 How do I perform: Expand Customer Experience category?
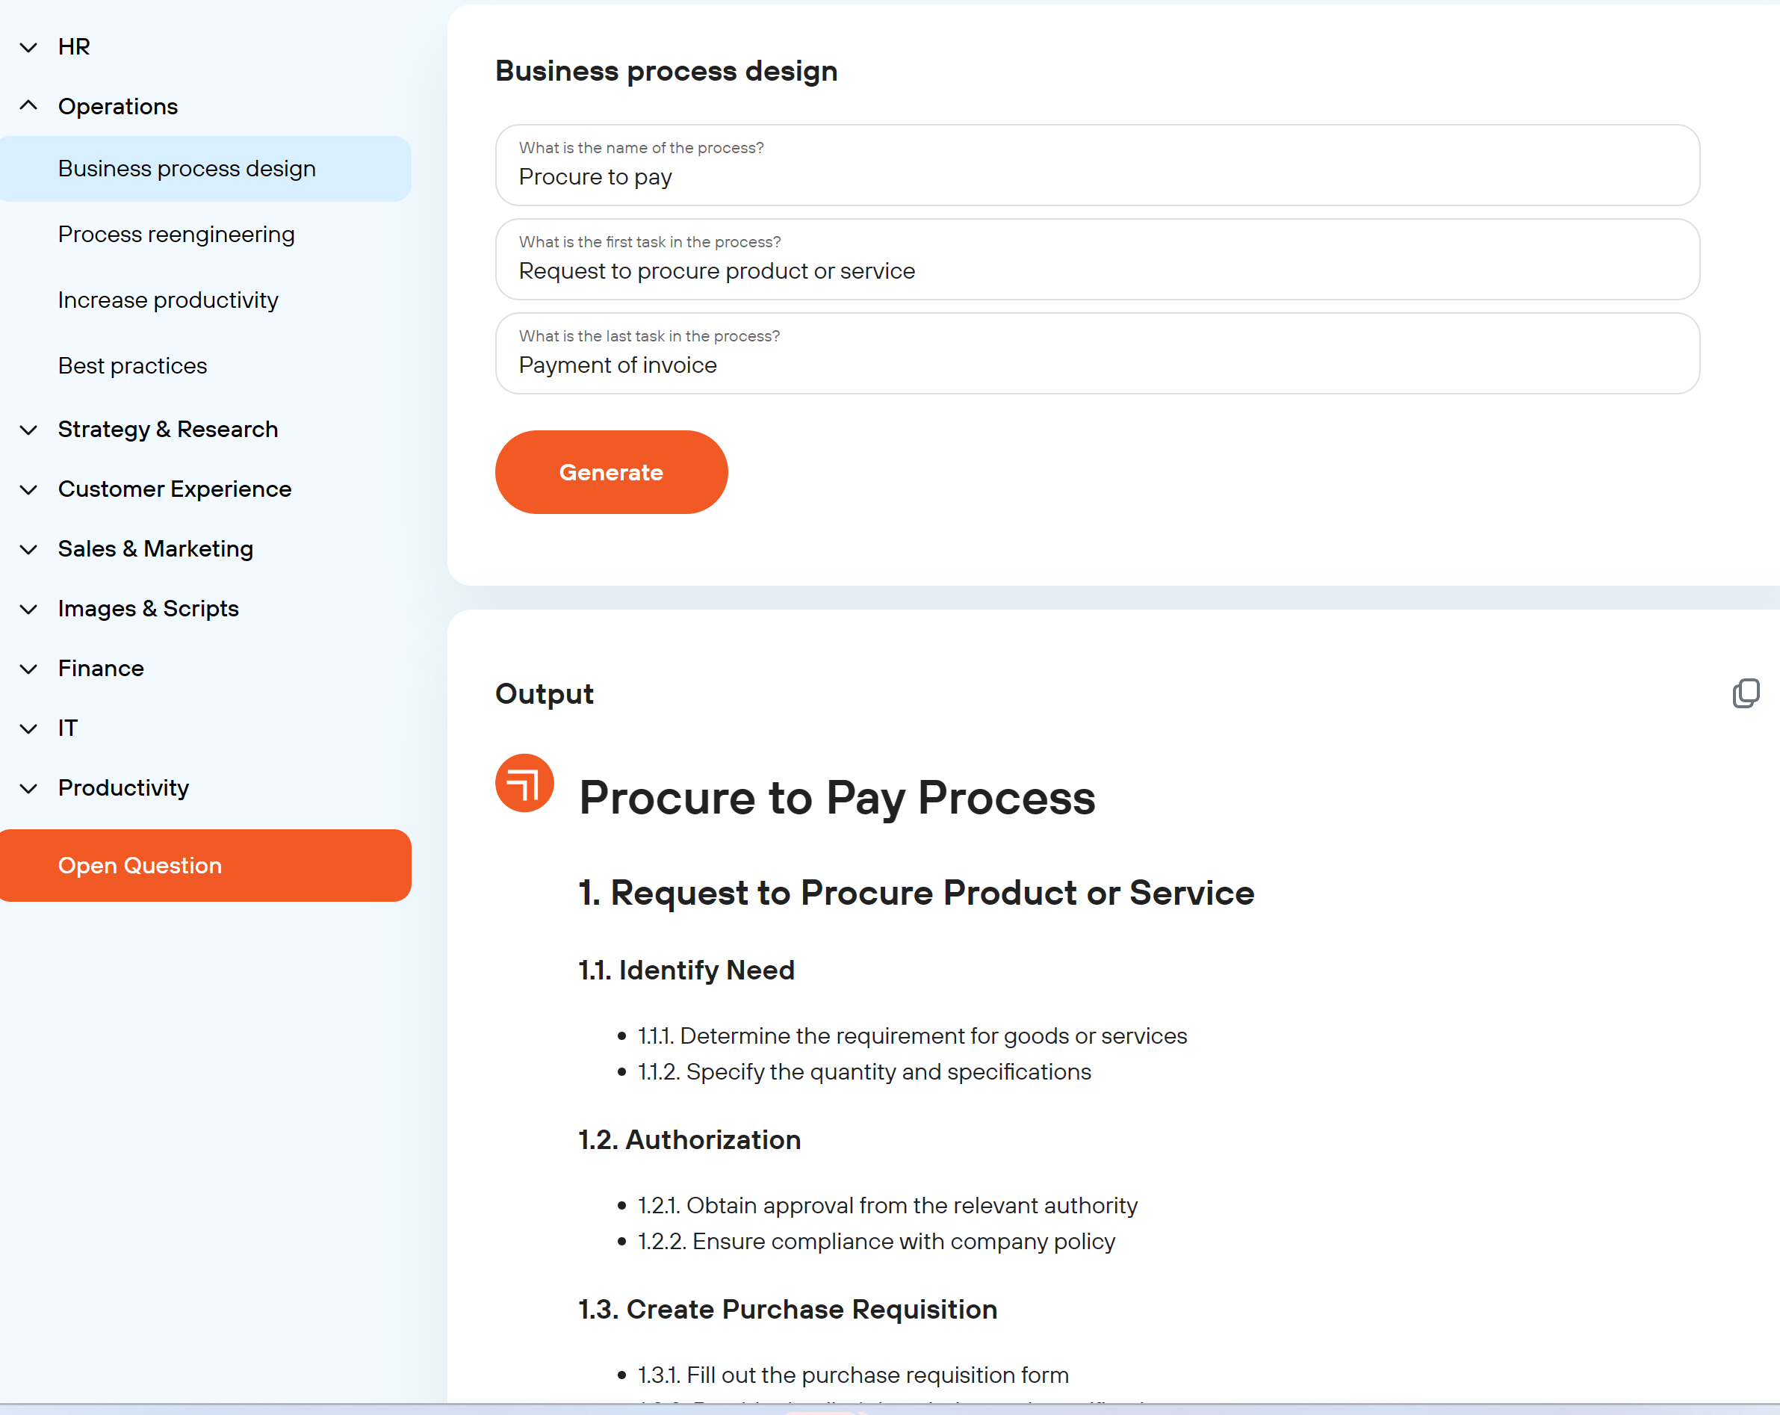coord(29,489)
